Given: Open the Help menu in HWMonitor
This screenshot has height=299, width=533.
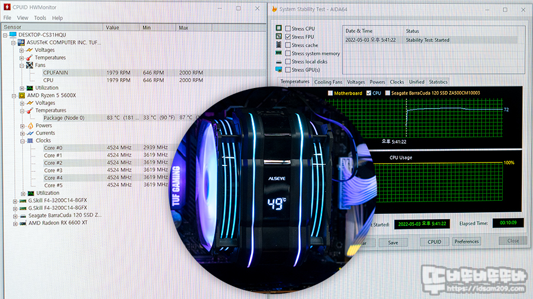Looking at the screenshot, I should click(x=57, y=18).
